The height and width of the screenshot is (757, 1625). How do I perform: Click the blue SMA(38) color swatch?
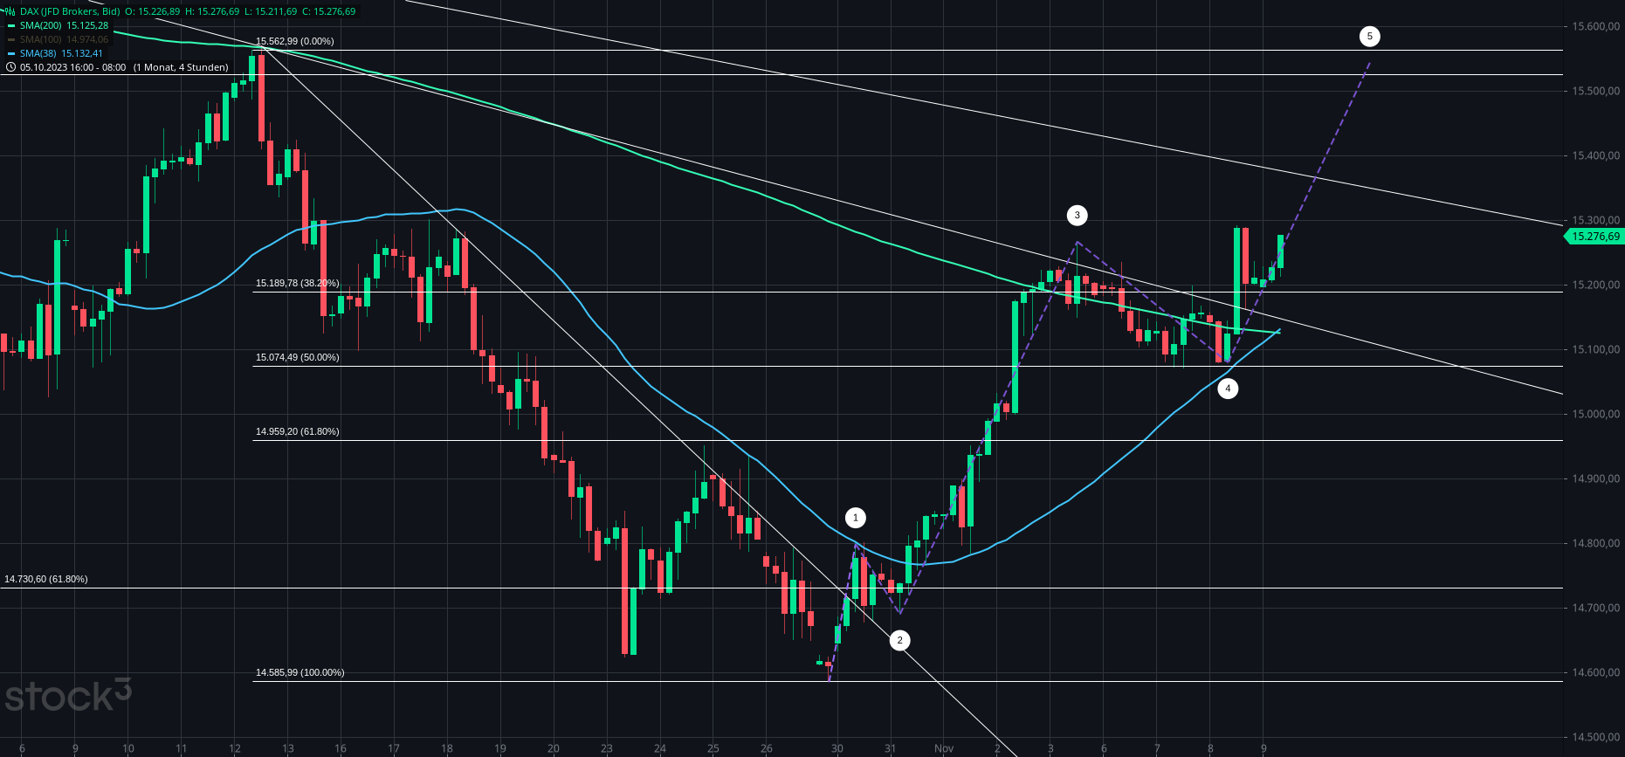pos(10,54)
